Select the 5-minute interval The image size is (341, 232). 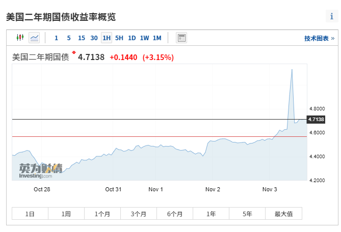[x=69, y=38]
